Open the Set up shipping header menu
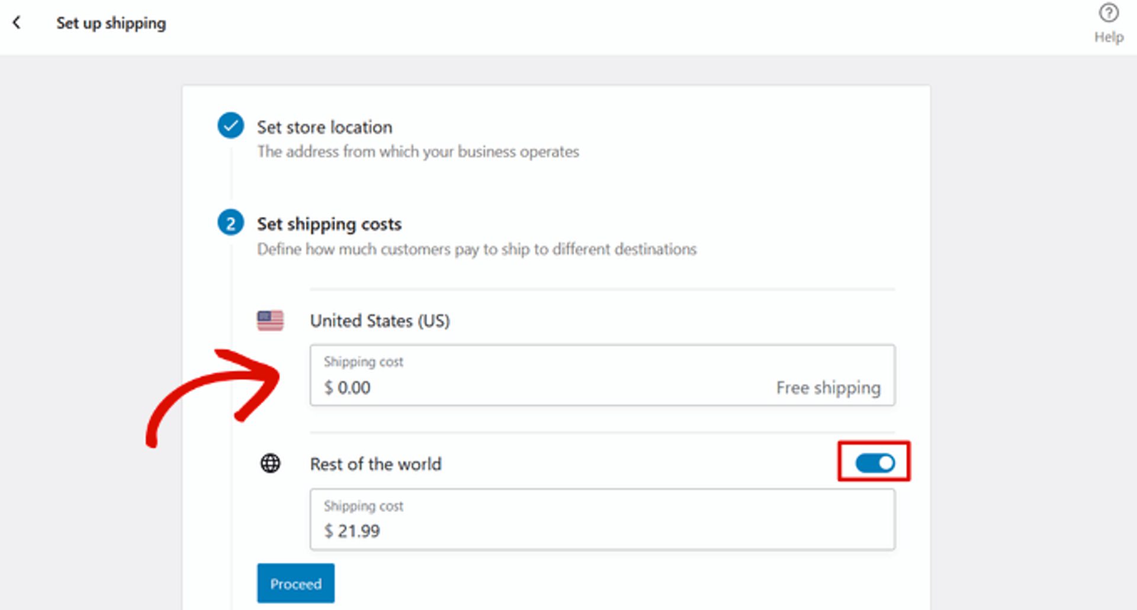The width and height of the screenshot is (1137, 610). [x=111, y=23]
